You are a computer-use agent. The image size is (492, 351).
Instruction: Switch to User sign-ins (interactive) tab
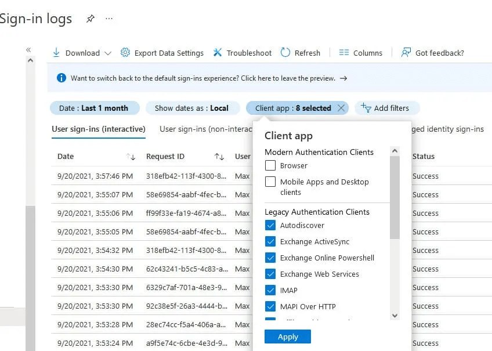pyautogui.click(x=98, y=129)
